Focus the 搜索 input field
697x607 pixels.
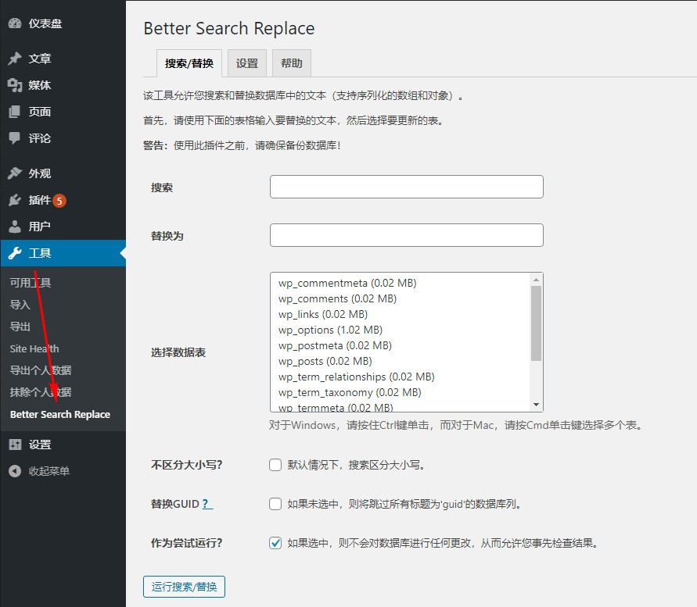point(406,187)
